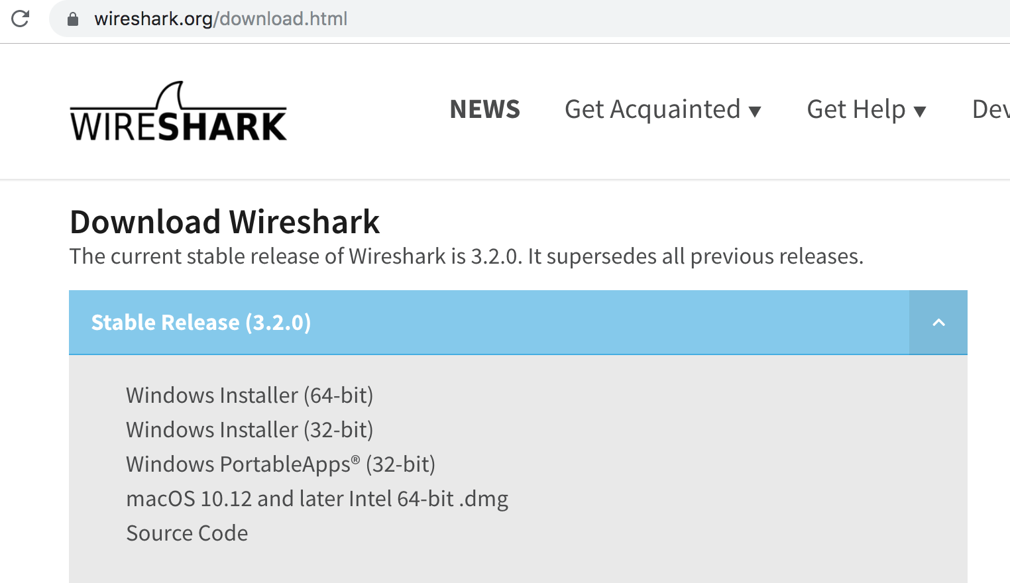
Task: Download Windows PortableApps (32-bit)
Action: coord(280,464)
